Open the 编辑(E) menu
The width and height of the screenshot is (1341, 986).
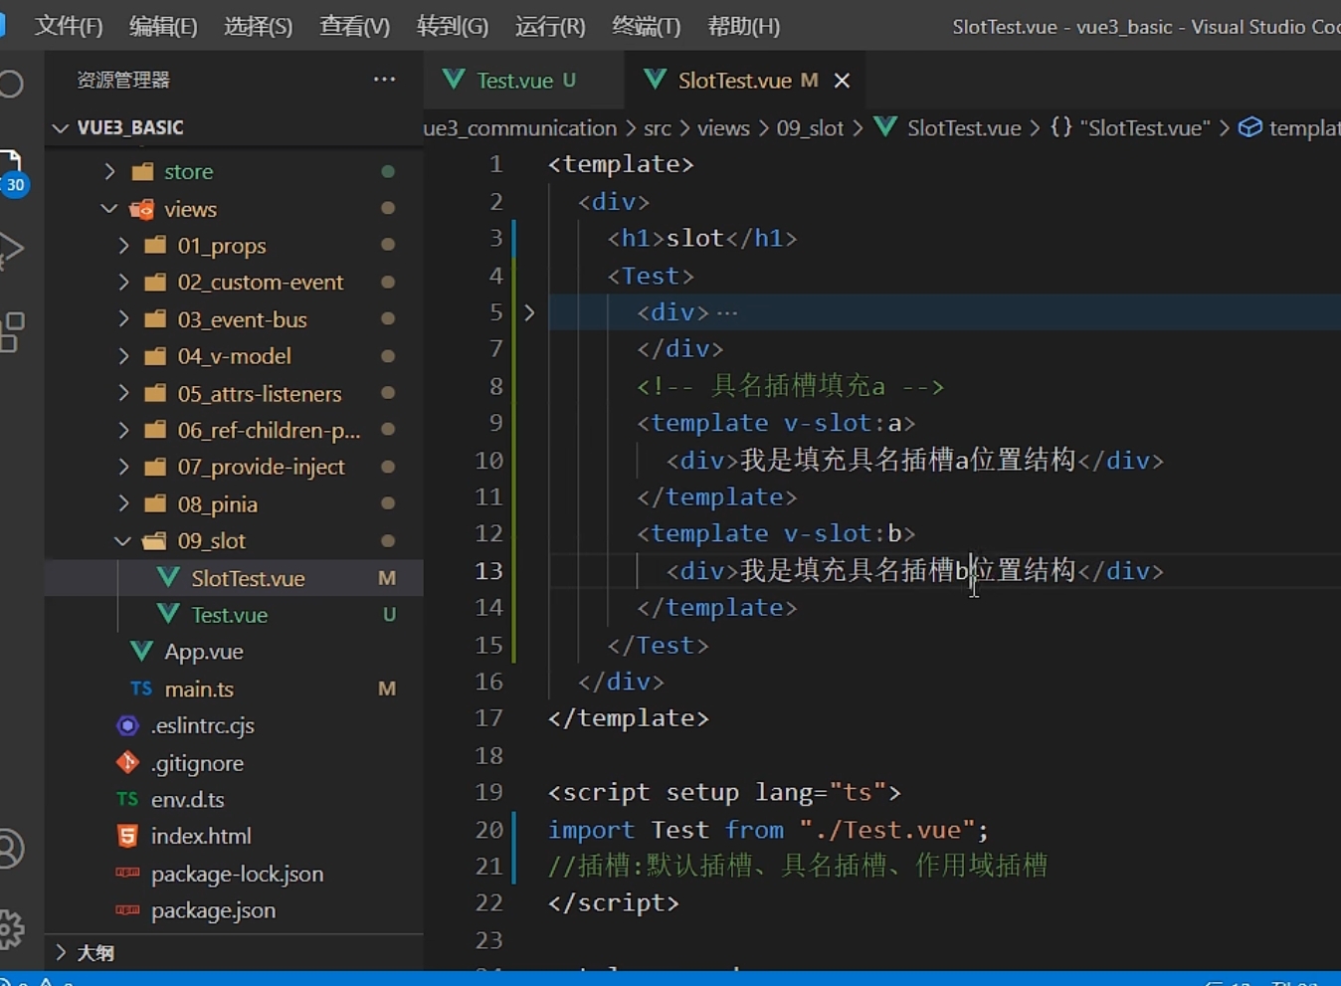pos(163,26)
